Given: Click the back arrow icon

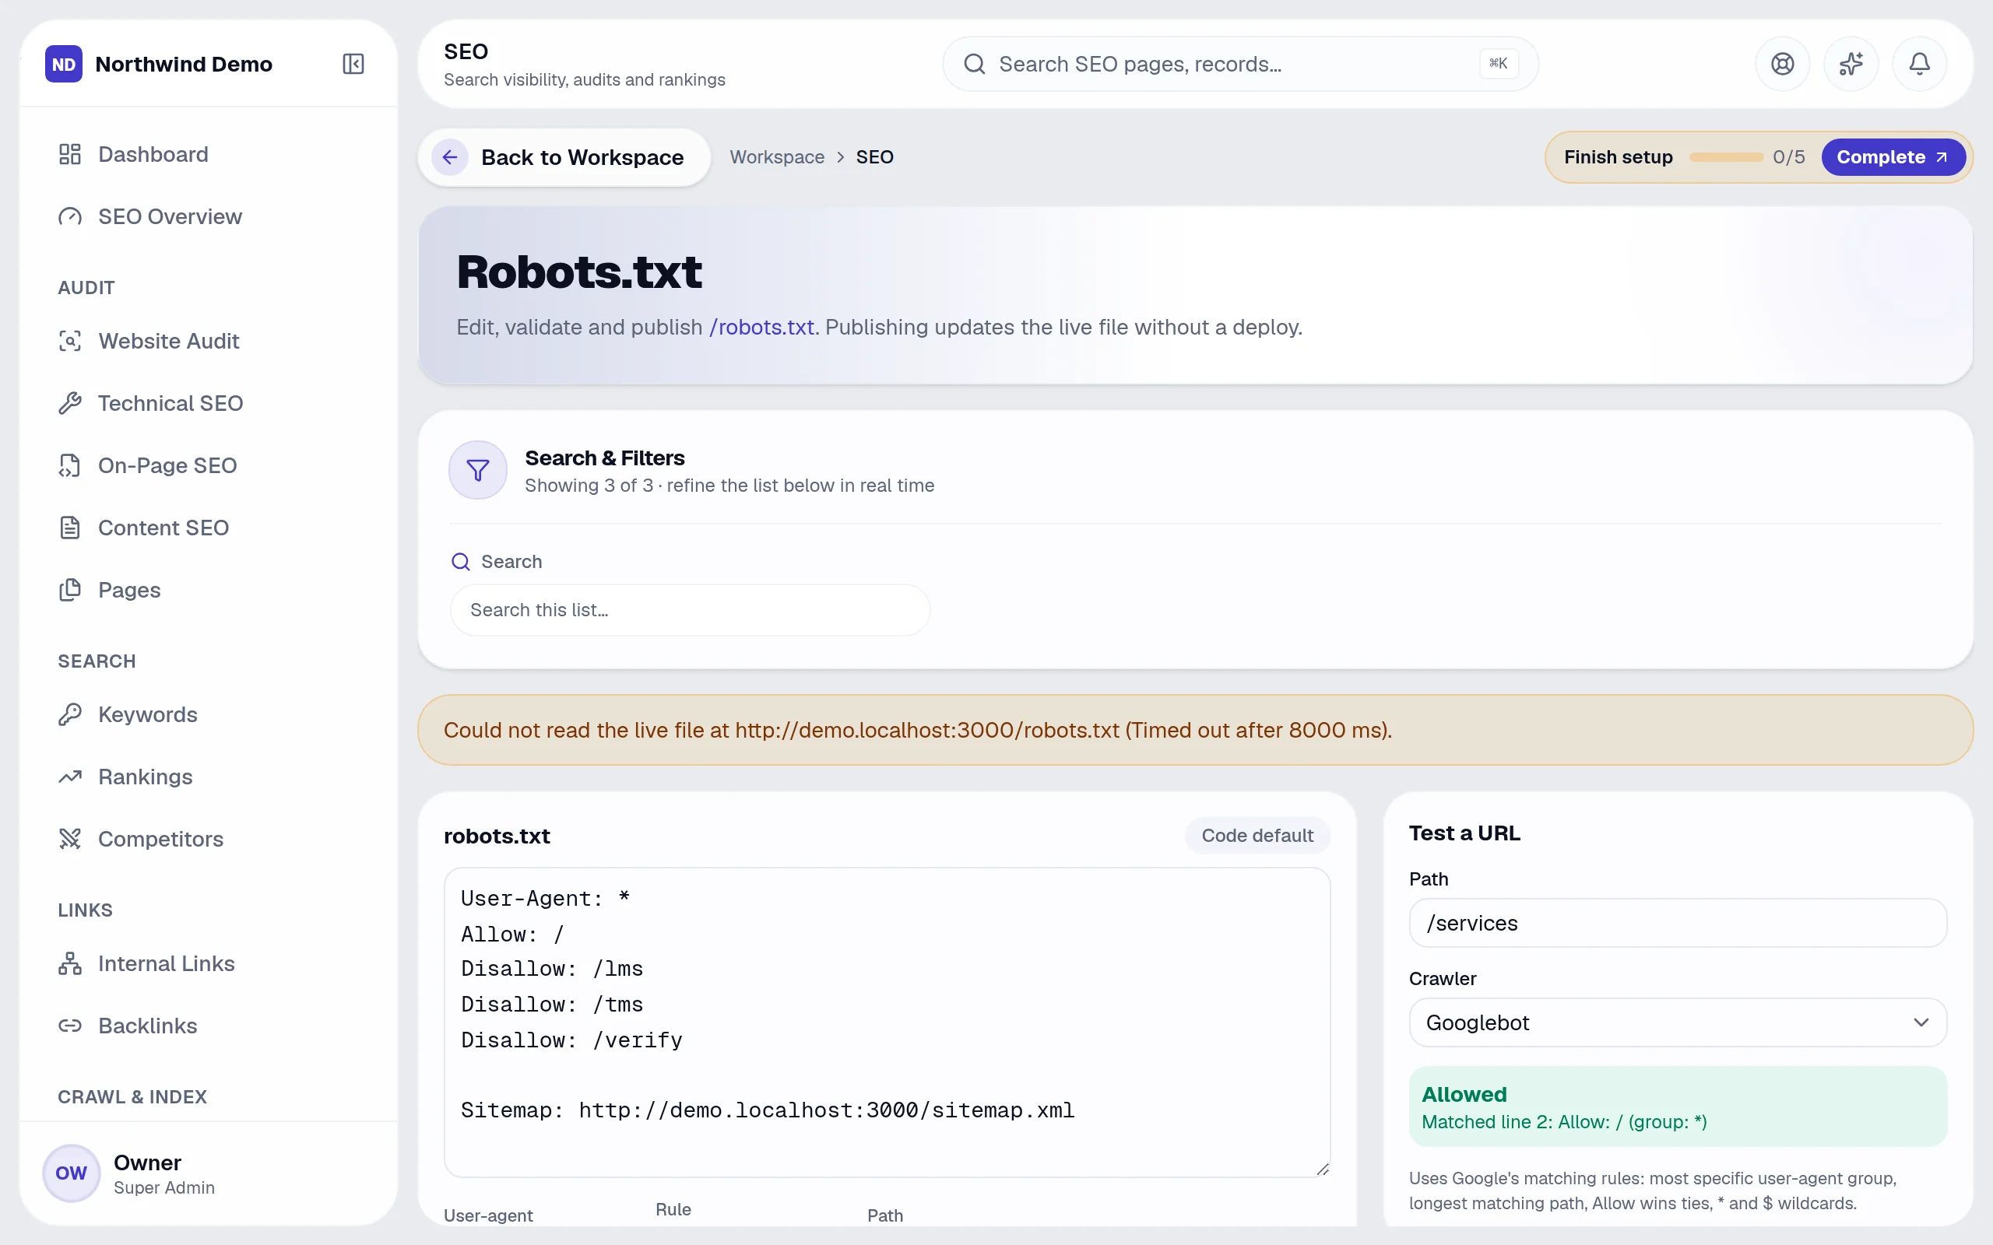Looking at the screenshot, I should pyautogui.click(x=450, y=157).
